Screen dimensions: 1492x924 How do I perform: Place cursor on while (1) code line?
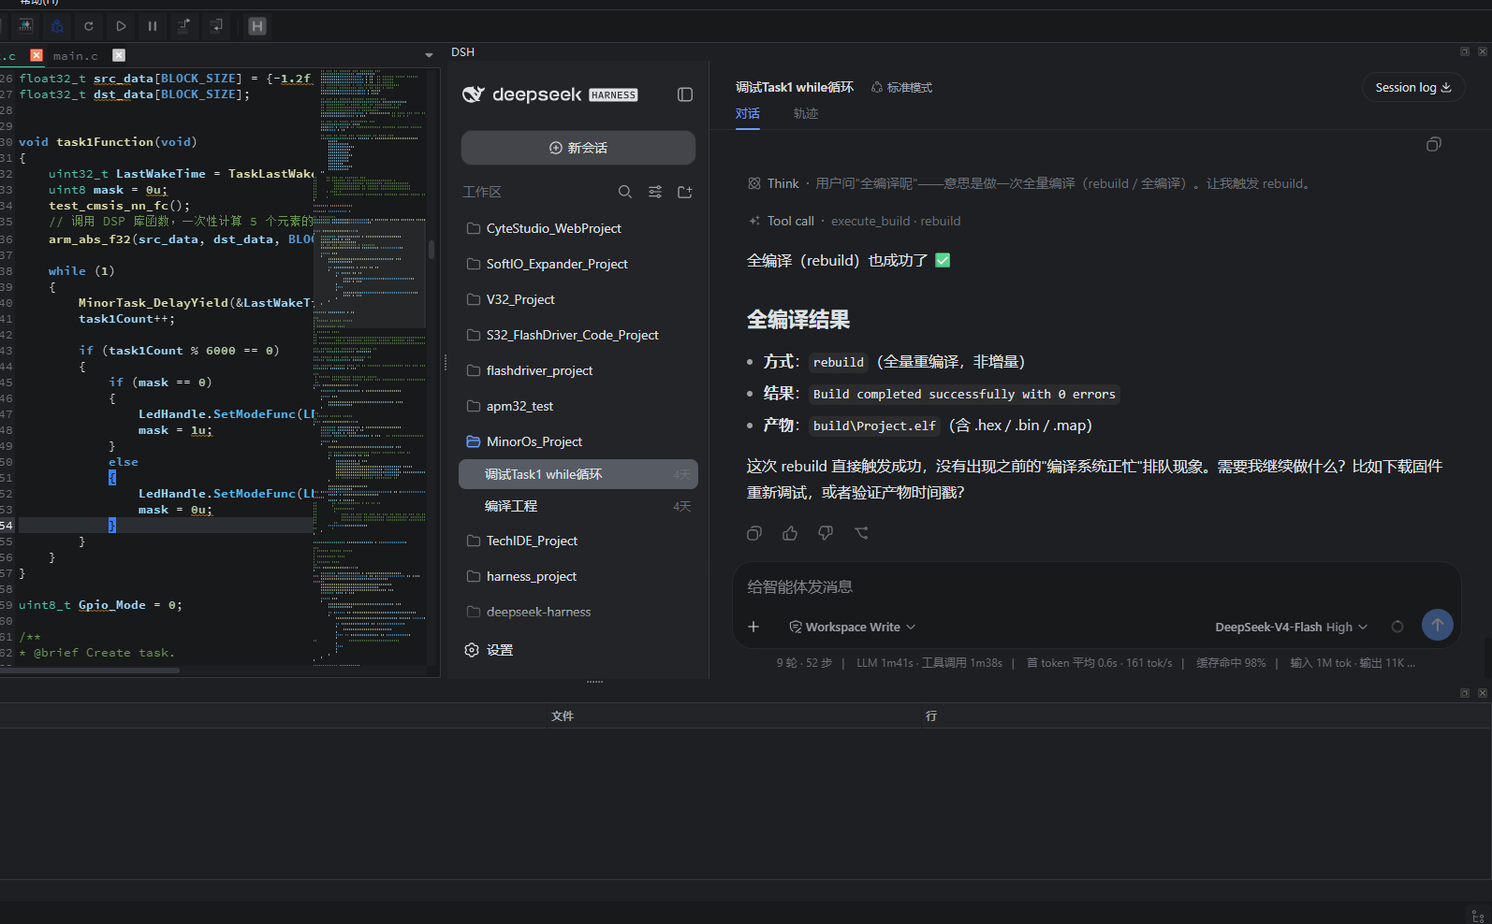(x=80, y=271)
